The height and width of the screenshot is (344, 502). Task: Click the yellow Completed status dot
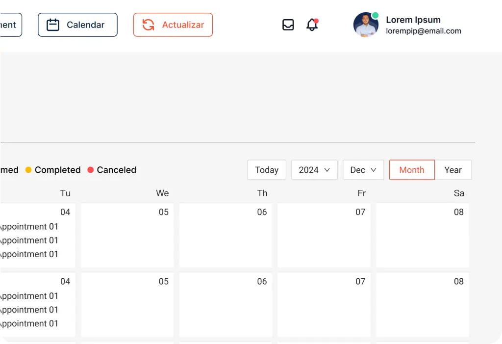[28, 170]
